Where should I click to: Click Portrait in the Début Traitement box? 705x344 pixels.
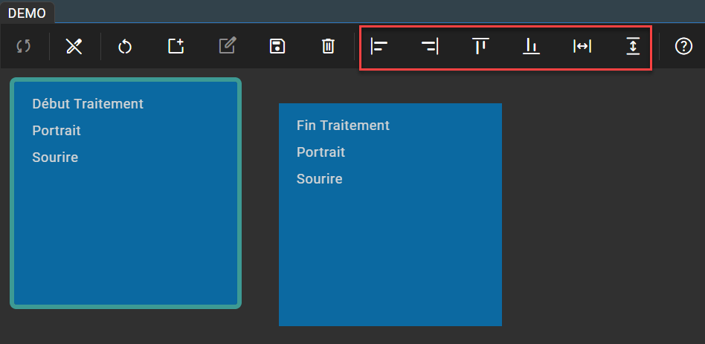(x=57, y=131)
